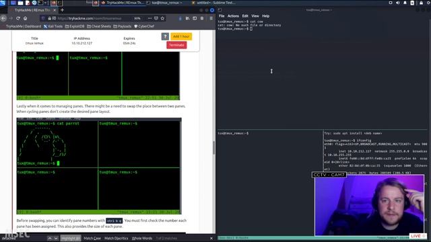
Task: Open the Firefox downloads arrow
Action: click(x=180, y=18)
